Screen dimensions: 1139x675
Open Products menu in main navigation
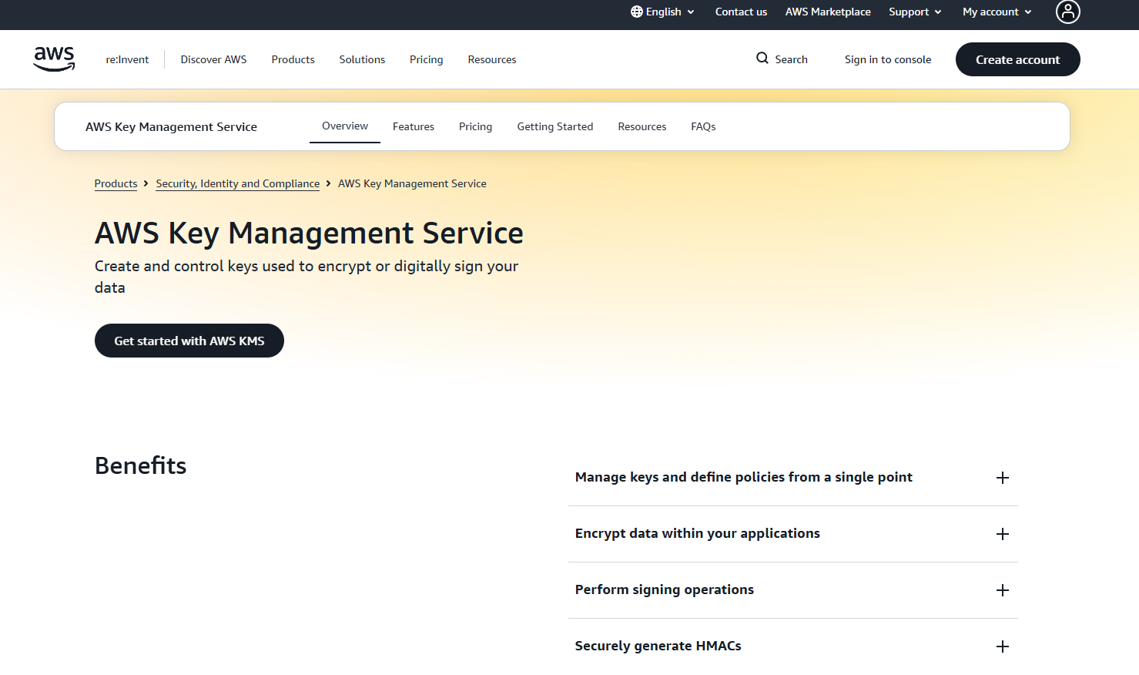click(x=293, y=59)
